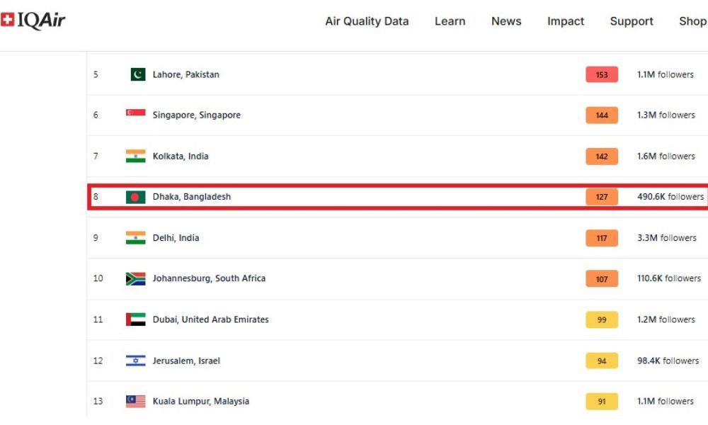708x425 pixels.
Task: Click the United Arab Emirates flag icon
Action: tap(135, 319)
